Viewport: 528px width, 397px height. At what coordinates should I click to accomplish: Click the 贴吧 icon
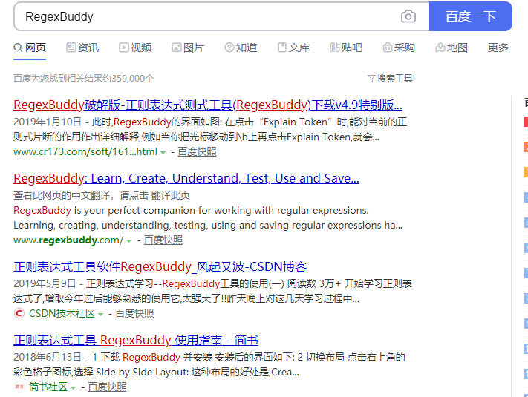[x=335, y=47]
